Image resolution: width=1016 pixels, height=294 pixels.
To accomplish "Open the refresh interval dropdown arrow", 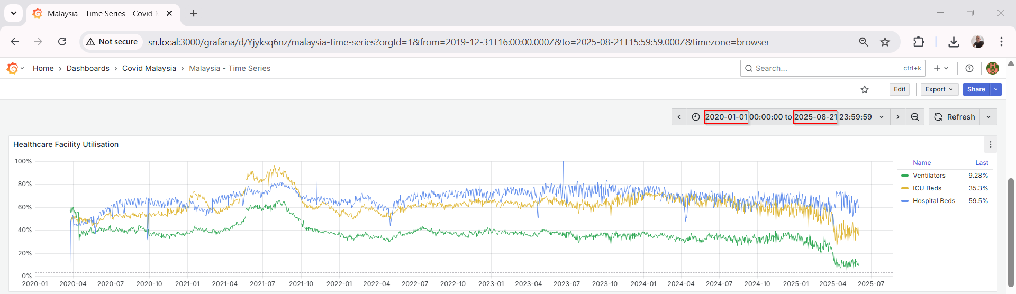I will [x=988, y=117].
